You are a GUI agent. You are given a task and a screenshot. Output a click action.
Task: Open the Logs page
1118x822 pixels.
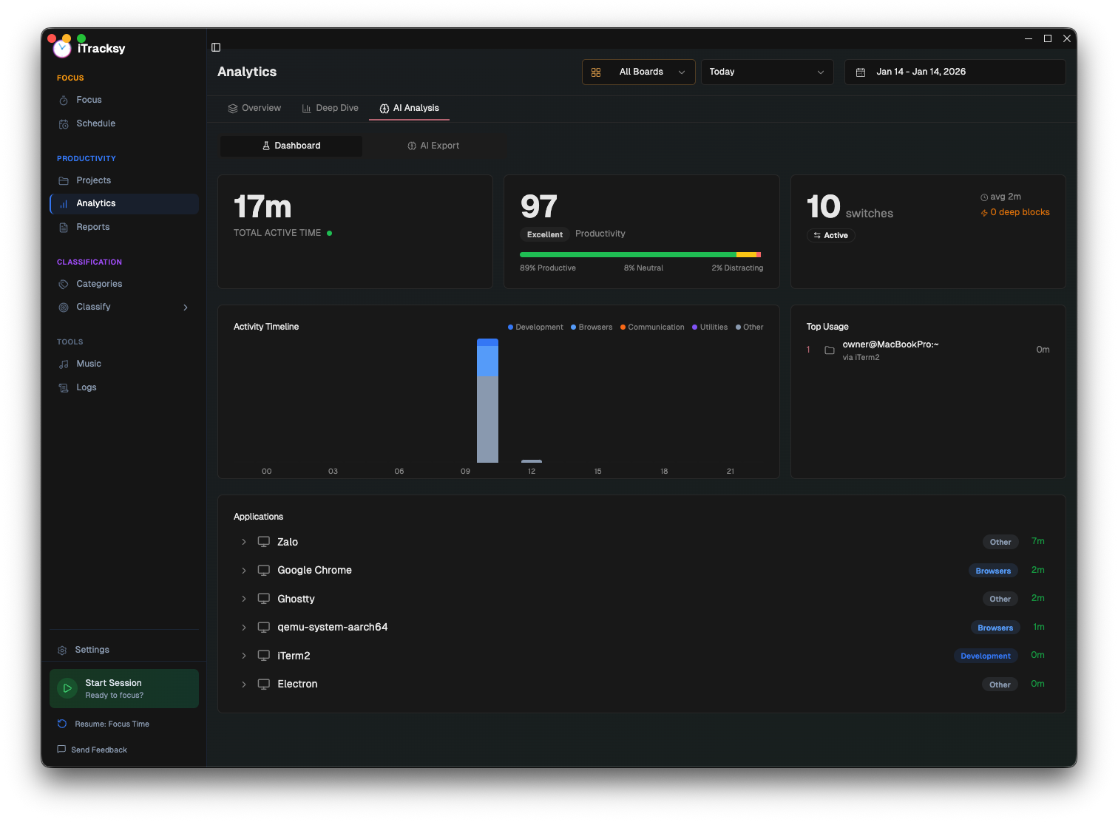coord(86,387)
